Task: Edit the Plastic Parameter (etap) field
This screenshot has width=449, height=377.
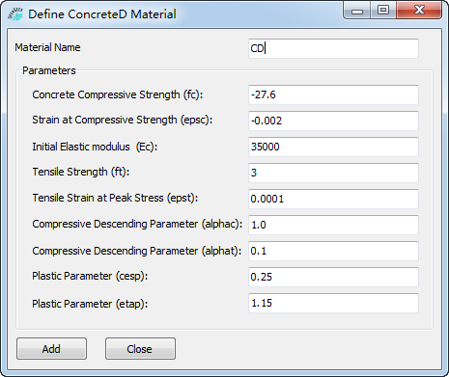Action: 333,303
